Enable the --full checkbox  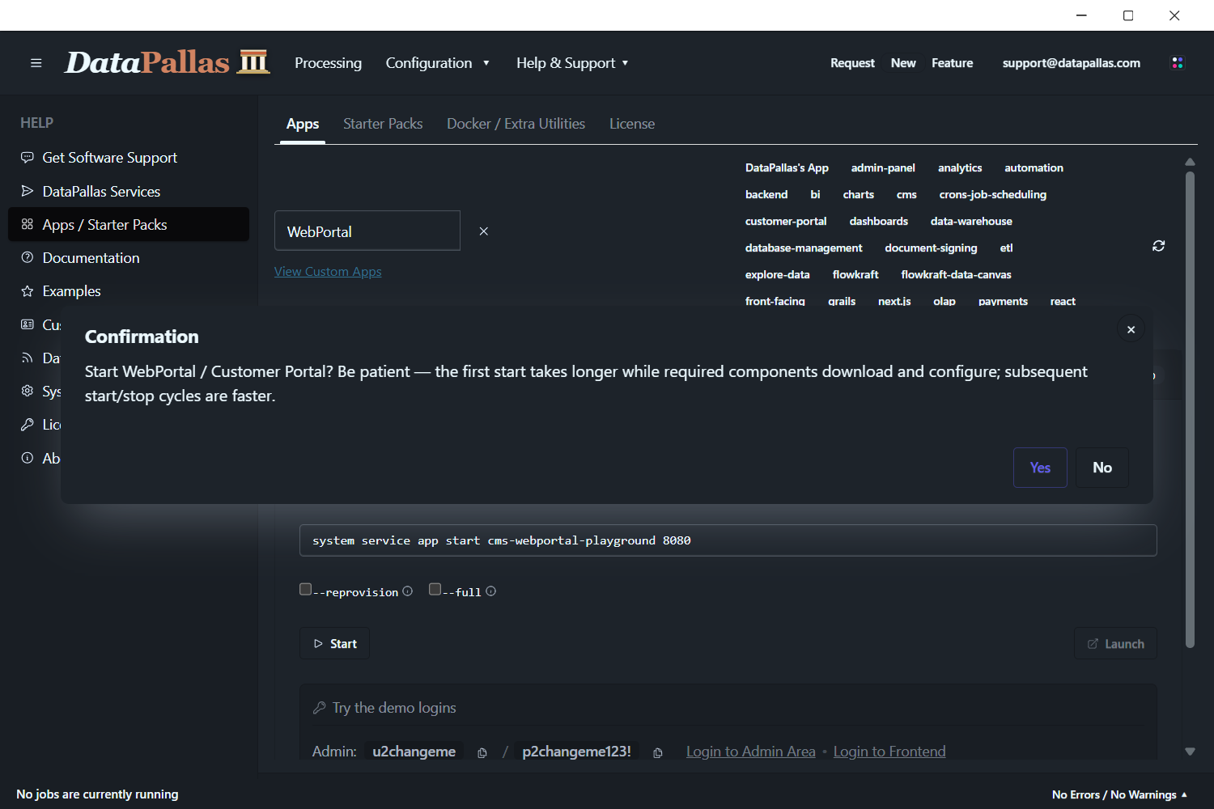[435, 589]
